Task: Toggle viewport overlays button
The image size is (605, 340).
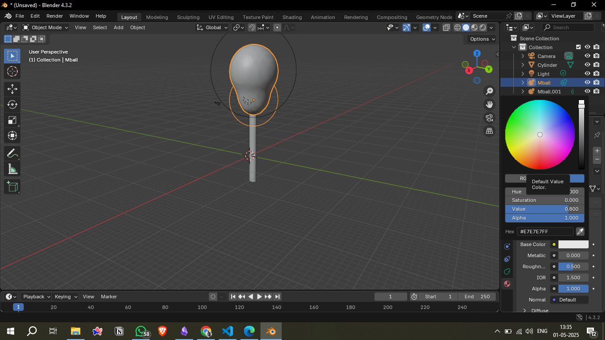Action: (x=427, y=27)
